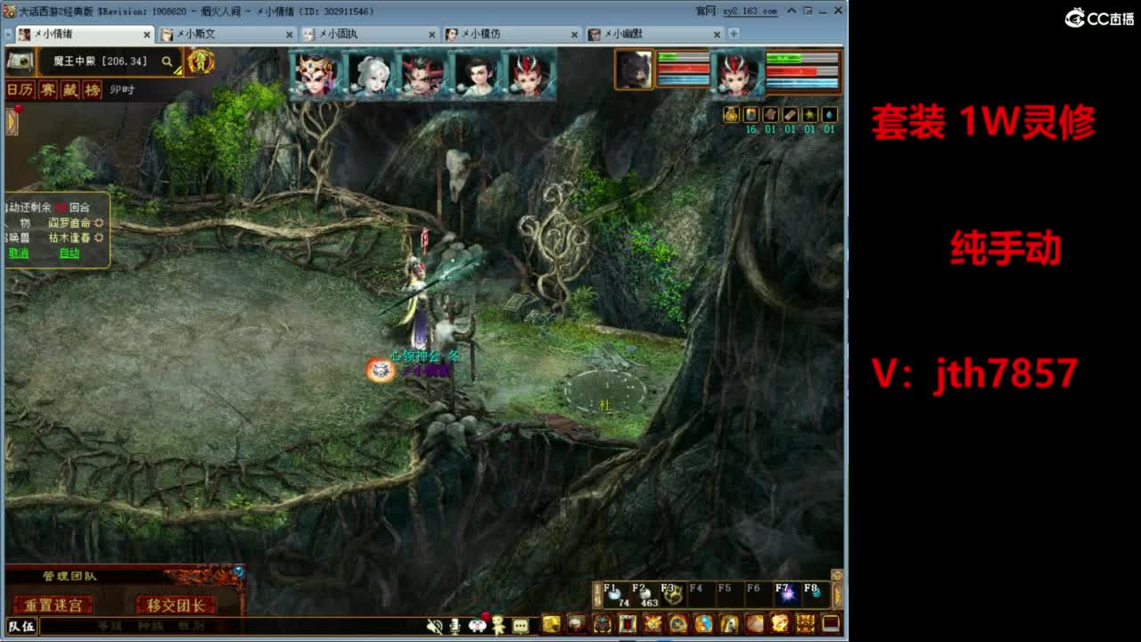This screenshot has height=642, width=1141.
Task: Use the F1 hotkey item slot
Action: (x=615, y=595)
